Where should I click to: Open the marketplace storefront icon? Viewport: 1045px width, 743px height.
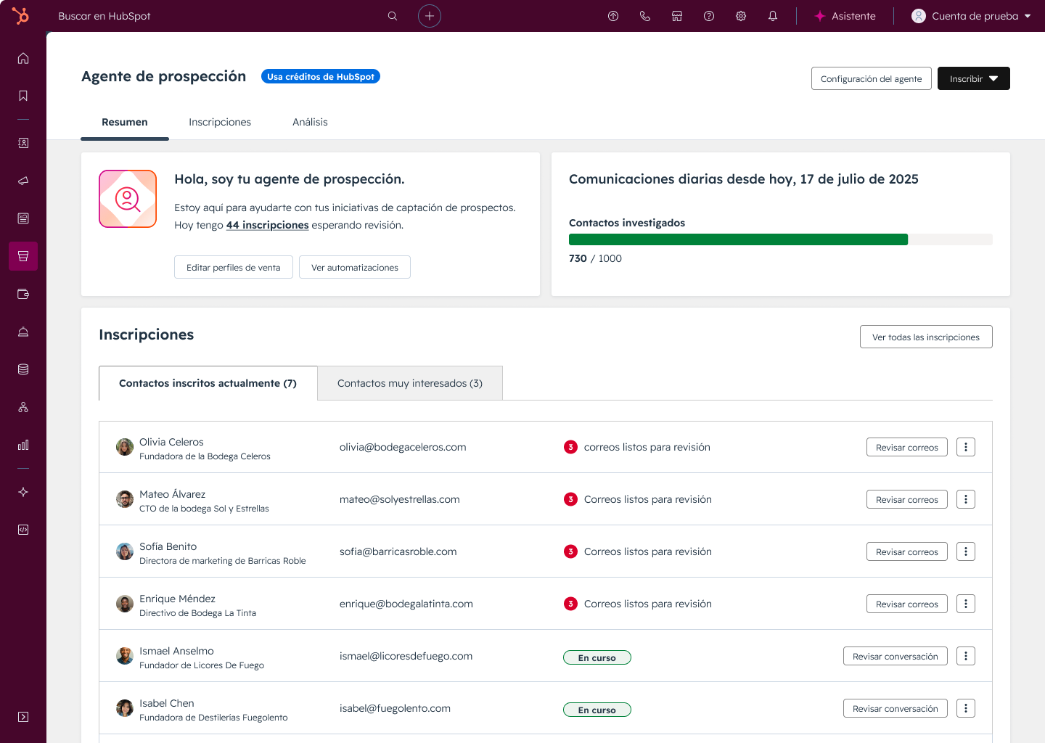click(677, 16)
